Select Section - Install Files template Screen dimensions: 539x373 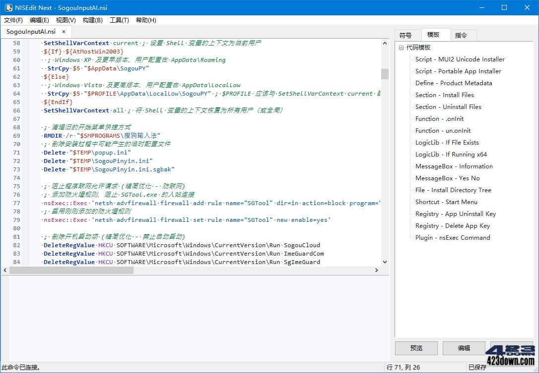445,95
